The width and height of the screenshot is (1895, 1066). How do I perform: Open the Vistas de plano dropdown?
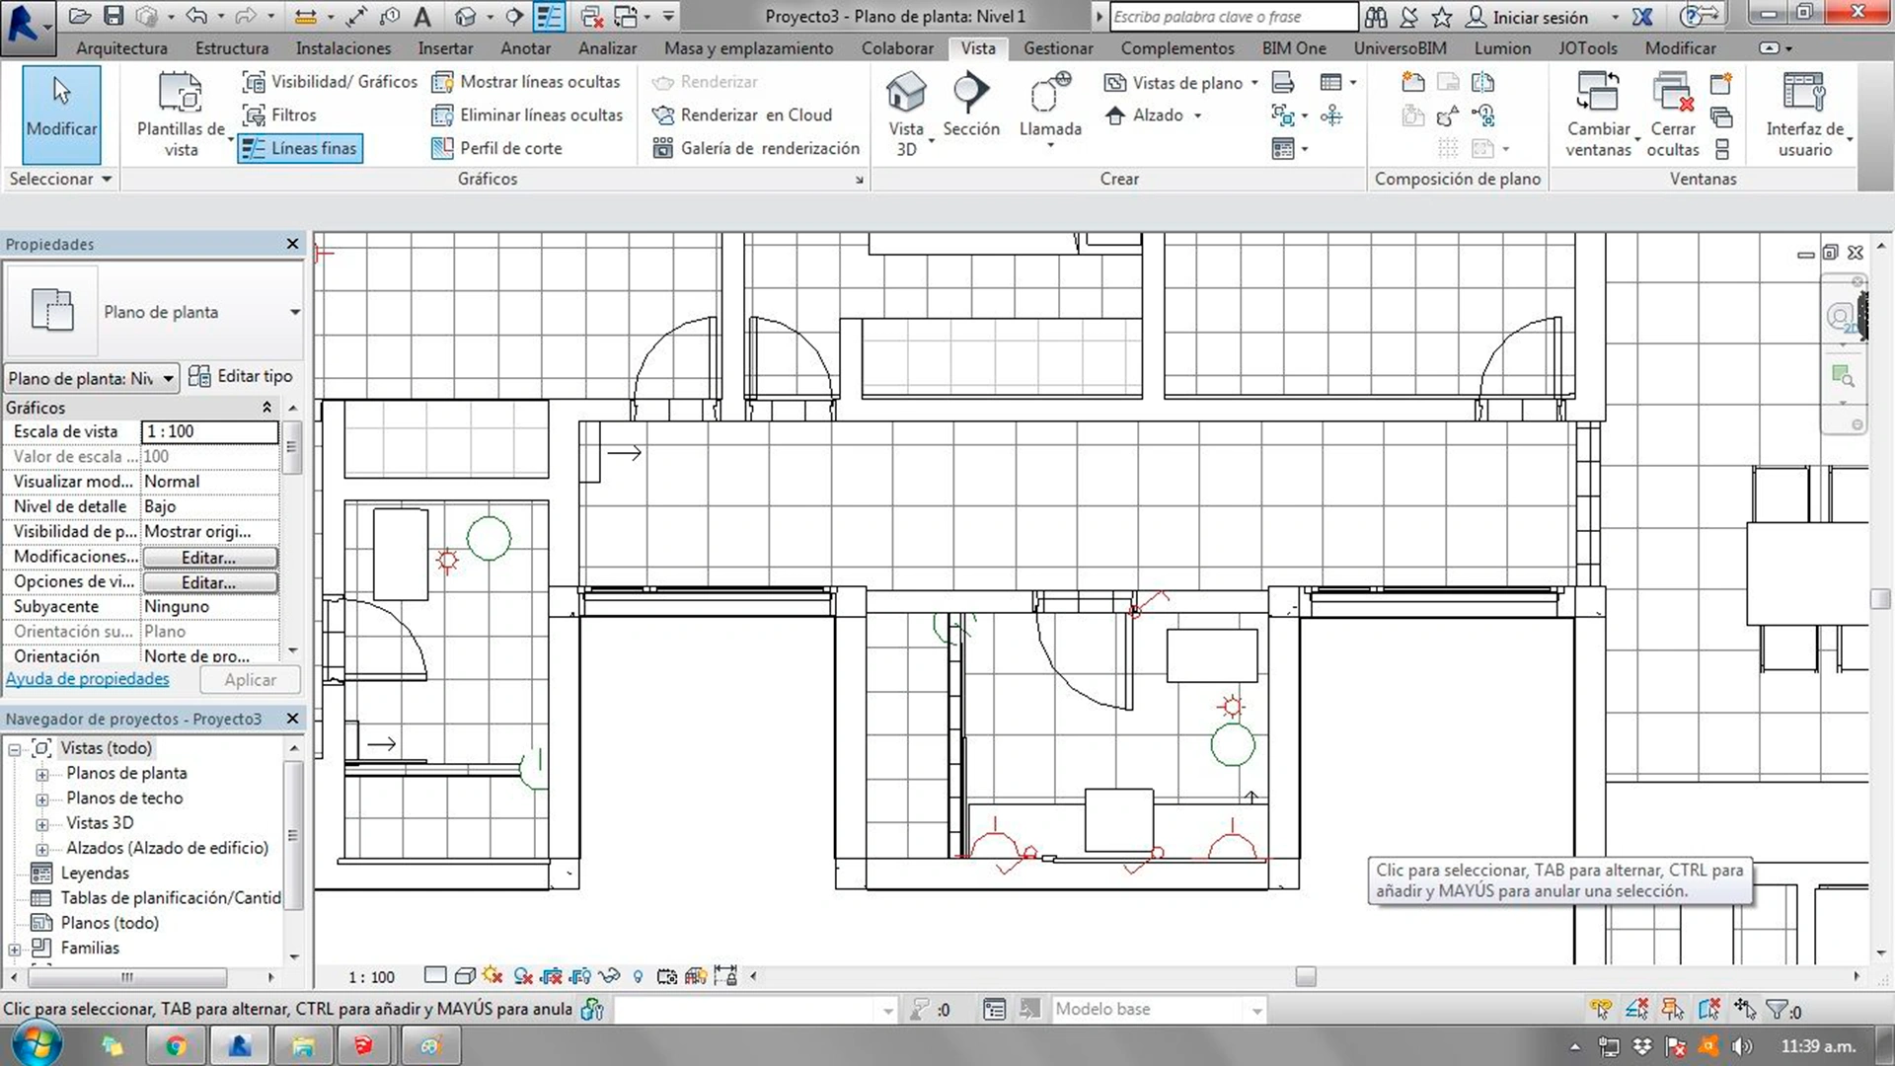(1179, 83)
